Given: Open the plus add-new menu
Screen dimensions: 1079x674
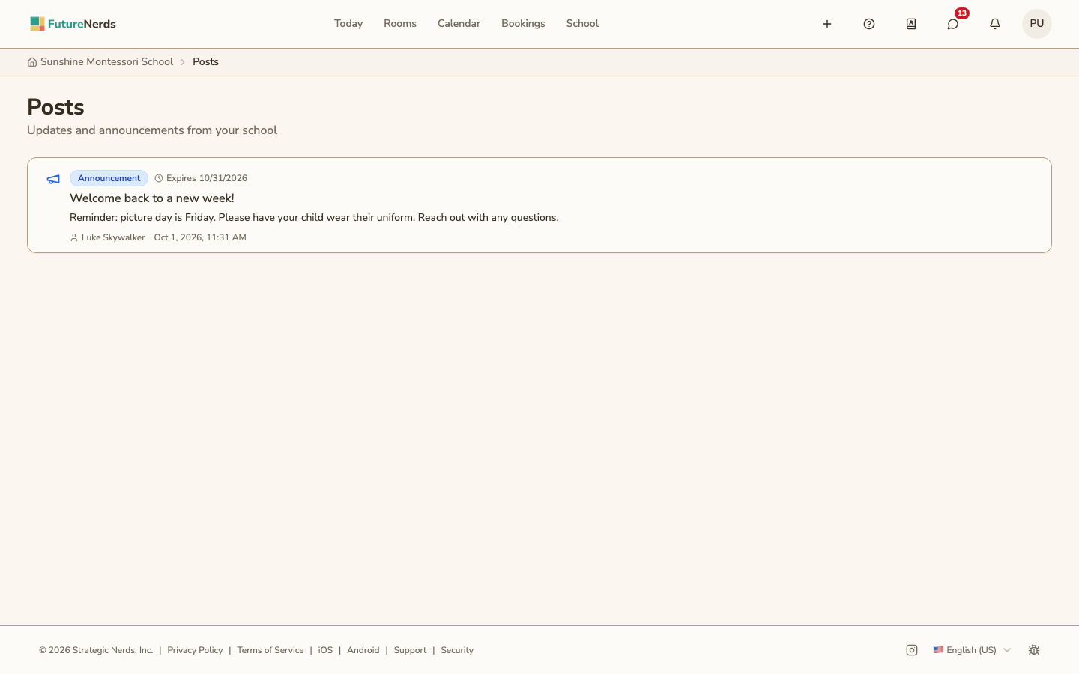Looking at the screenshot, I should (x=827, y=24).
